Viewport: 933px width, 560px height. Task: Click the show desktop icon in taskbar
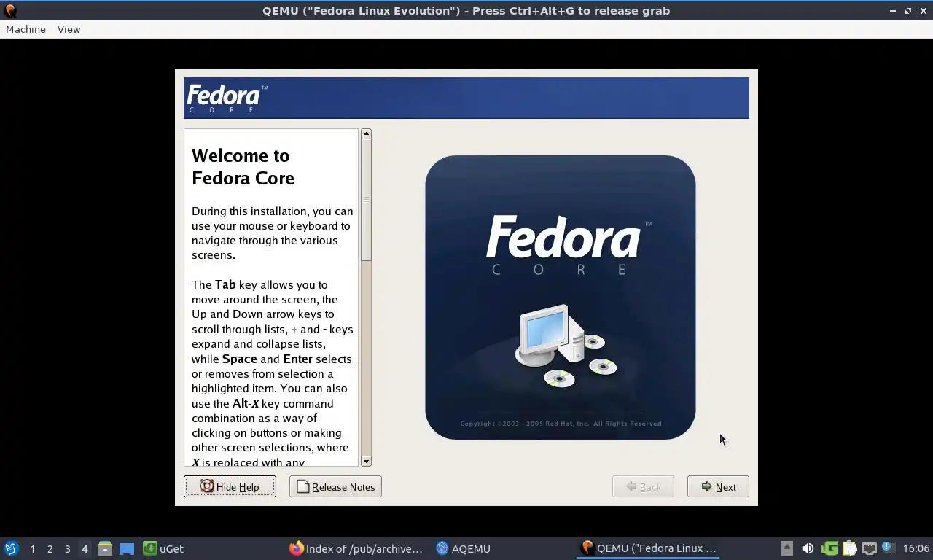[127, 548]
